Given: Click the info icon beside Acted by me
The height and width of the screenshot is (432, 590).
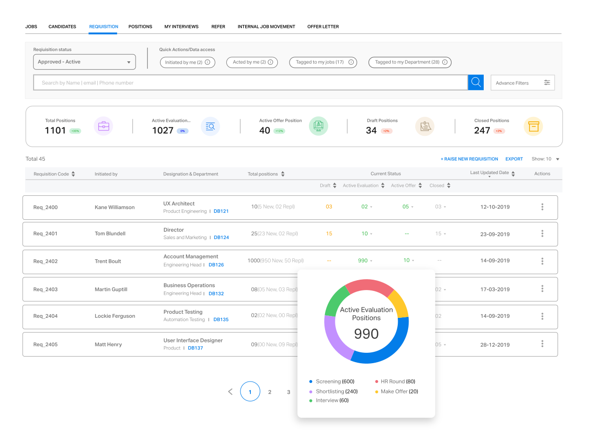Looking at the screenshot, I should (x=271, y=62).
